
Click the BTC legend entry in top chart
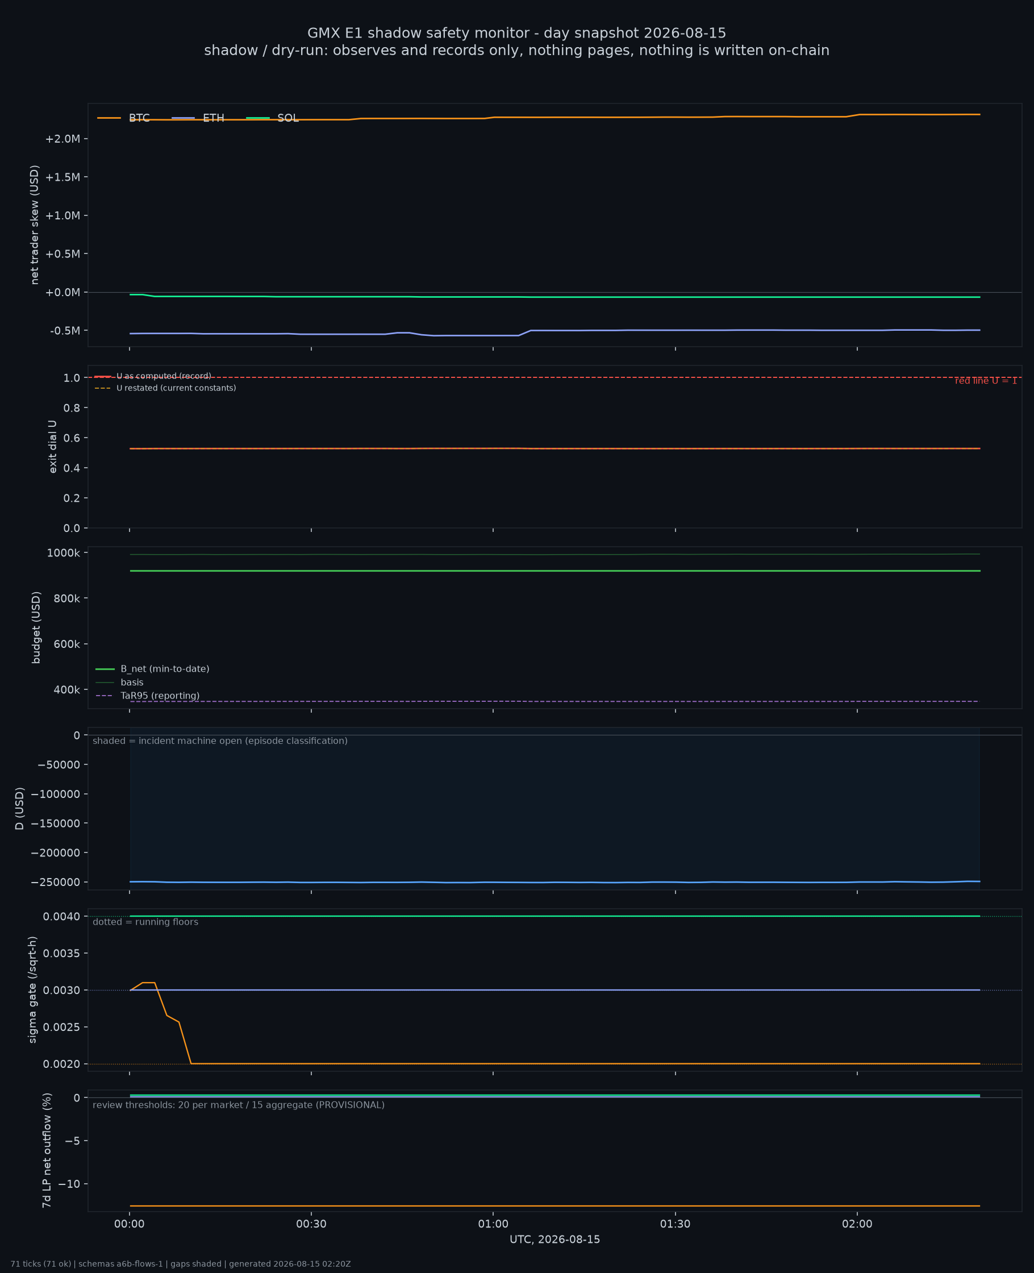coord(123,118)
